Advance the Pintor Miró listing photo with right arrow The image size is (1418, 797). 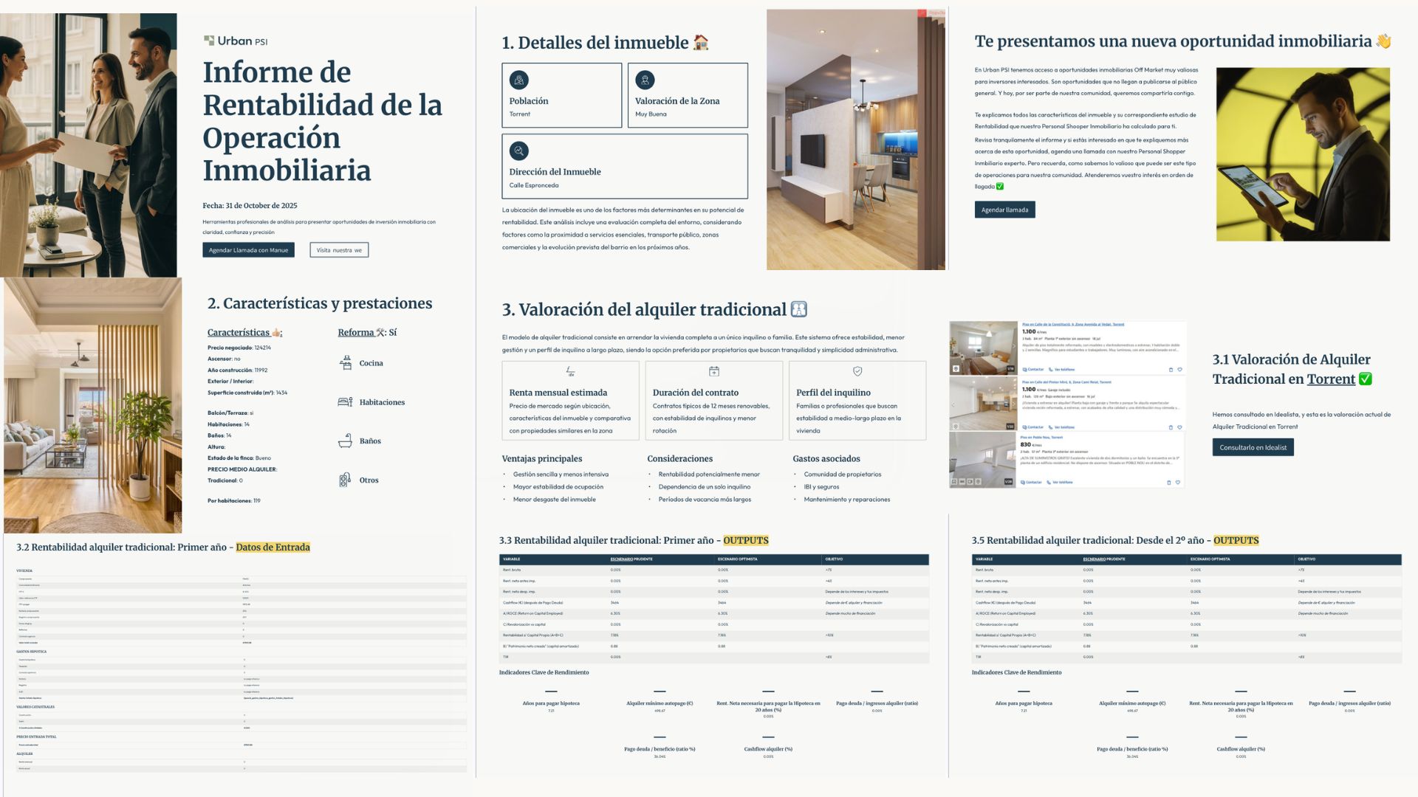point(1013,404)
